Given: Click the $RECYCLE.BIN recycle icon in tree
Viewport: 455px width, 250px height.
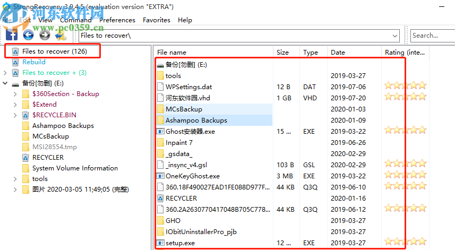Looking at the screenshot, I should (25, 115).
